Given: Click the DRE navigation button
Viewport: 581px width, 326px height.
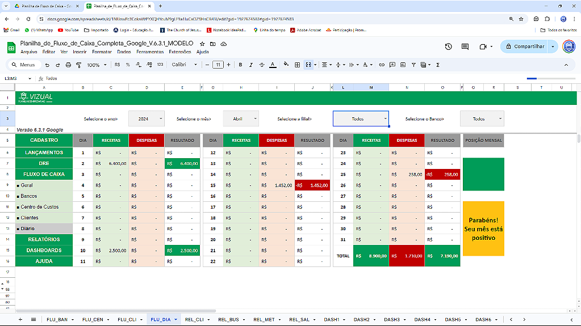Looking at the screenshot, I should [44, 163].
